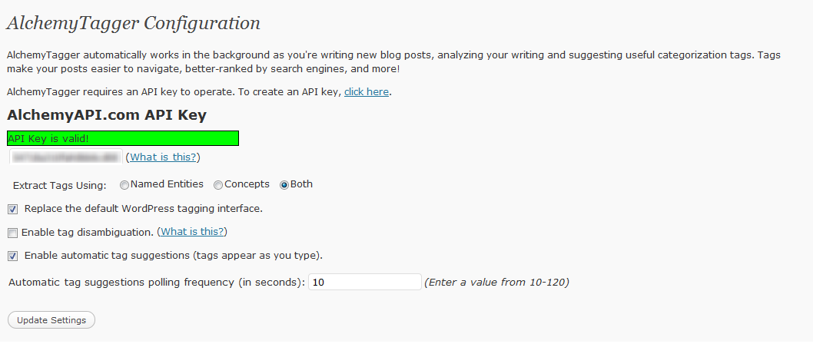Click the 'Enter a value from 10-120' hint

coord(496,283)
